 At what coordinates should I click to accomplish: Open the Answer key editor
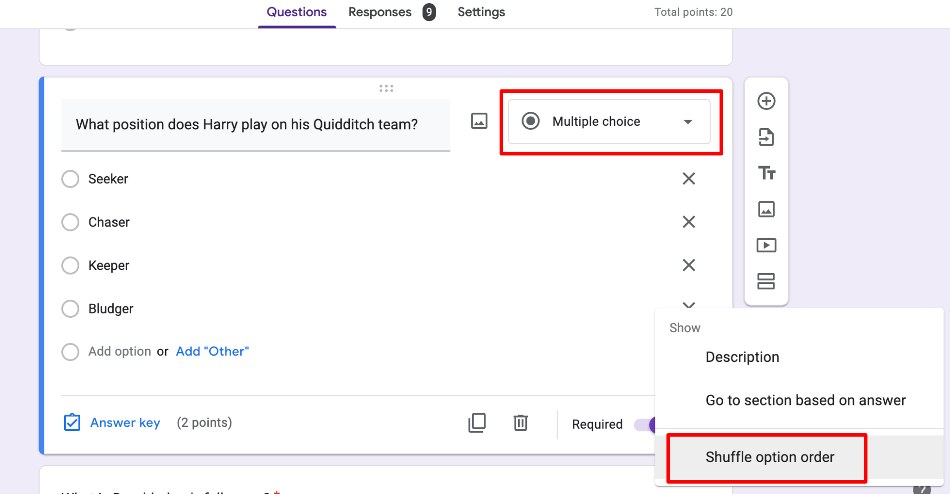click(x=125, y=423)
